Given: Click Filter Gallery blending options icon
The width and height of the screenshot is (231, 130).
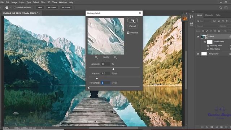Looking at the screenshot, I should coord(230,49).
